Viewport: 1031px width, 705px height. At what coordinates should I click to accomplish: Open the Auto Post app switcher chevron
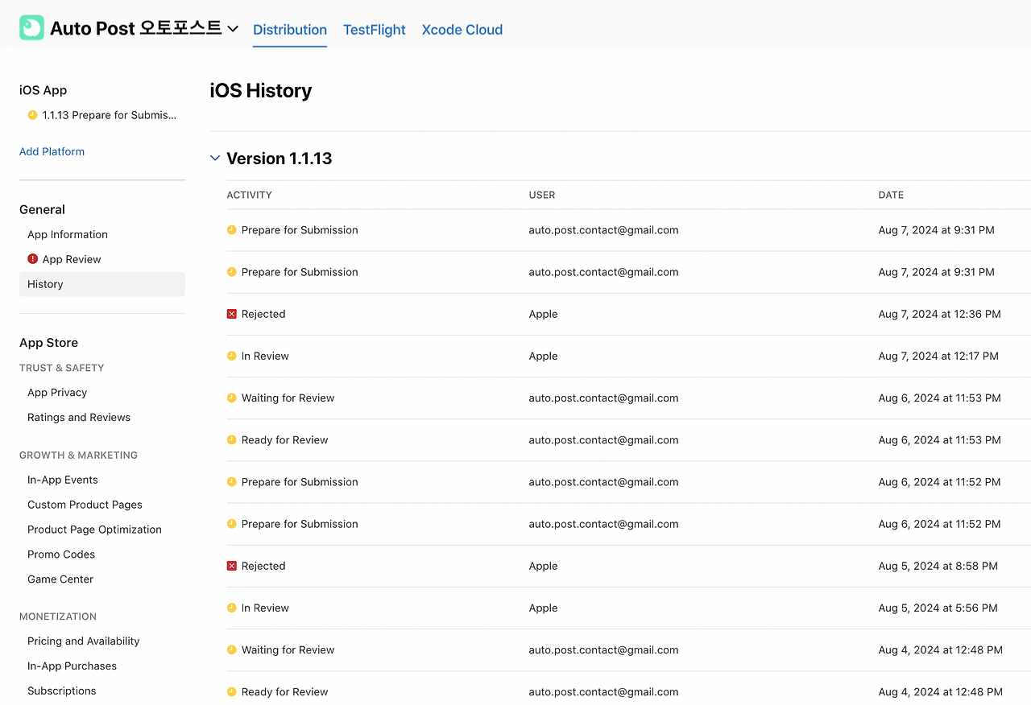point(233,29)
